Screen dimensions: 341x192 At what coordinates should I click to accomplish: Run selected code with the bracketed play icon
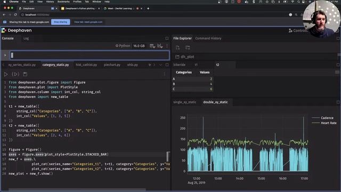click(15, 75)
